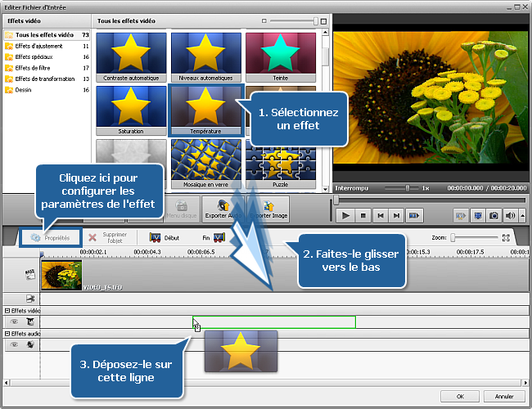Click the OK button
The width and height of the screenshot is (532, 409).
(460, 396)
